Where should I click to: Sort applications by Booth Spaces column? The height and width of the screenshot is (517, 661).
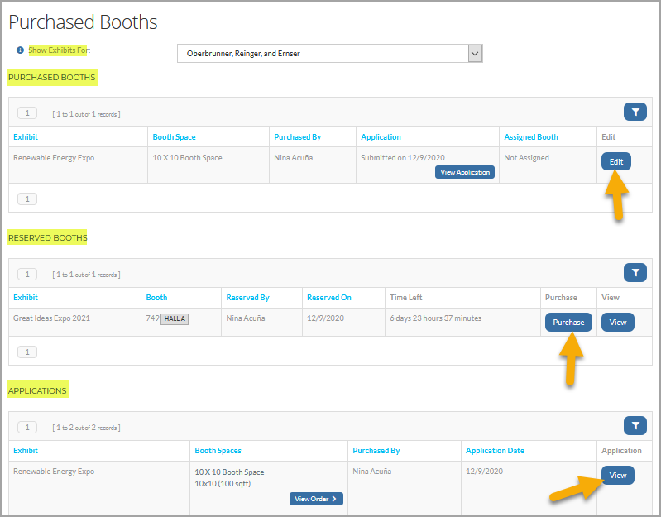(x=218, y=451)
